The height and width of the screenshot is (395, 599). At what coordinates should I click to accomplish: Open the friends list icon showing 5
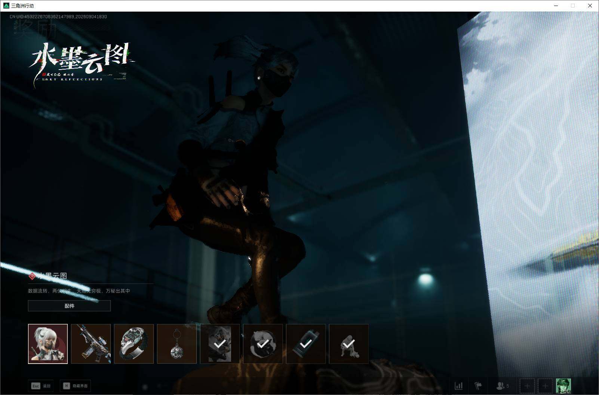click(502, 386)
